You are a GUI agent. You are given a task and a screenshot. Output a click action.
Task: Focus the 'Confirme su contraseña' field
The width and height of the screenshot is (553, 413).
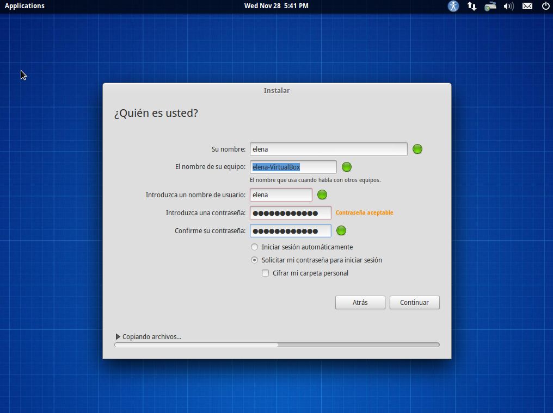(290, 231)
